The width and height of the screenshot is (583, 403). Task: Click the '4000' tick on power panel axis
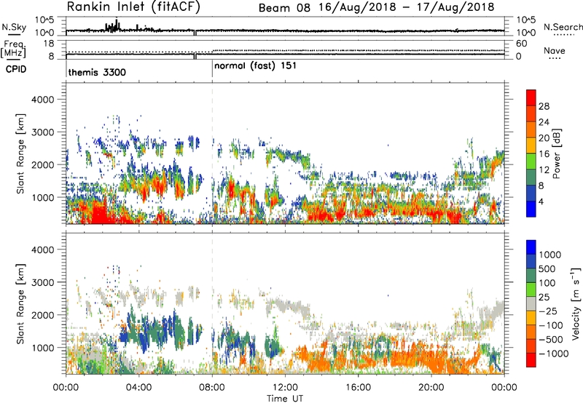(43, 100)
